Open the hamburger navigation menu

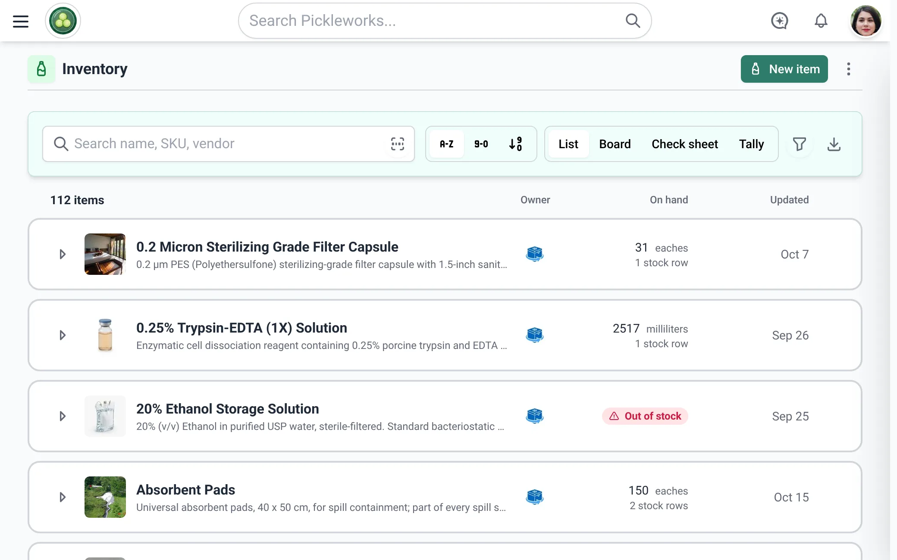pyautogui.click(x=21, y=21)
